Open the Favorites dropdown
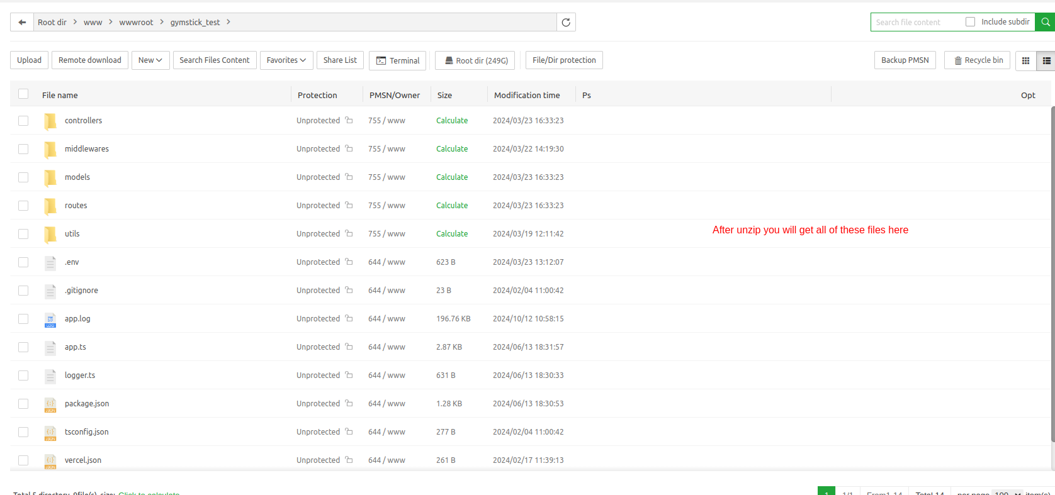This screenshot has width=1055, height=495. 286,60
